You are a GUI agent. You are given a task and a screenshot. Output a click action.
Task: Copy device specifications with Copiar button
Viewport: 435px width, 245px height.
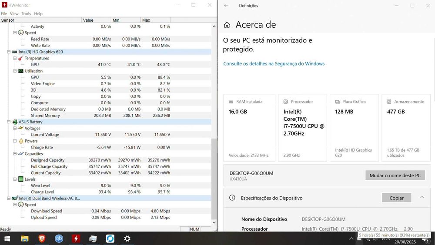click(x=396, y=198)
